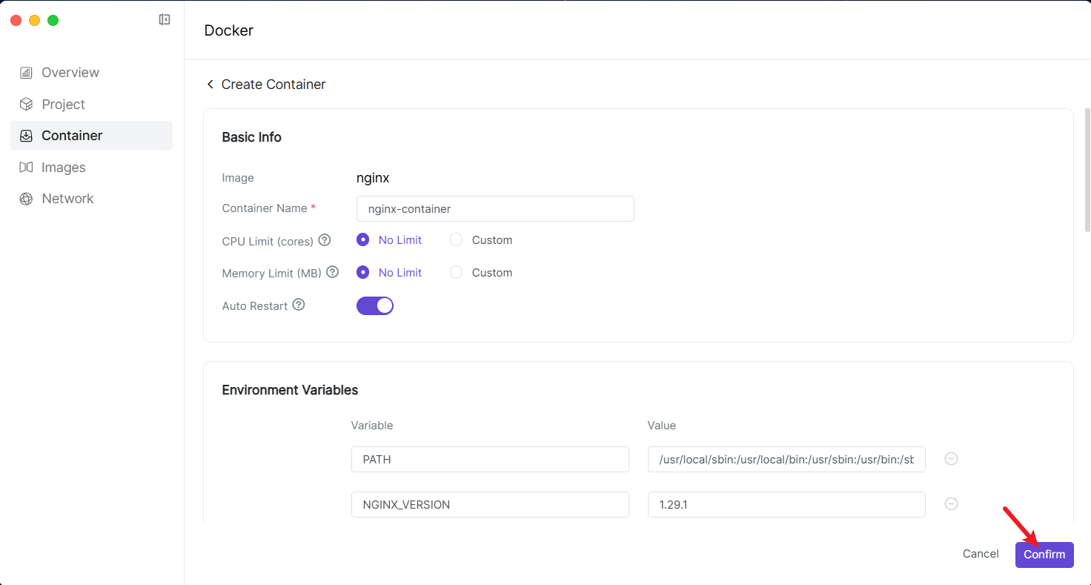Screen dimensions: 1091x585
Task: Go back using the Create Container chevron
Action: tap(210, 85)
